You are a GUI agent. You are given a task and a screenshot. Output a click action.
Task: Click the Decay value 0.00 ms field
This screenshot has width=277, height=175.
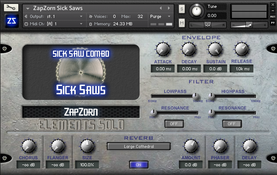(x=189, y=69)
